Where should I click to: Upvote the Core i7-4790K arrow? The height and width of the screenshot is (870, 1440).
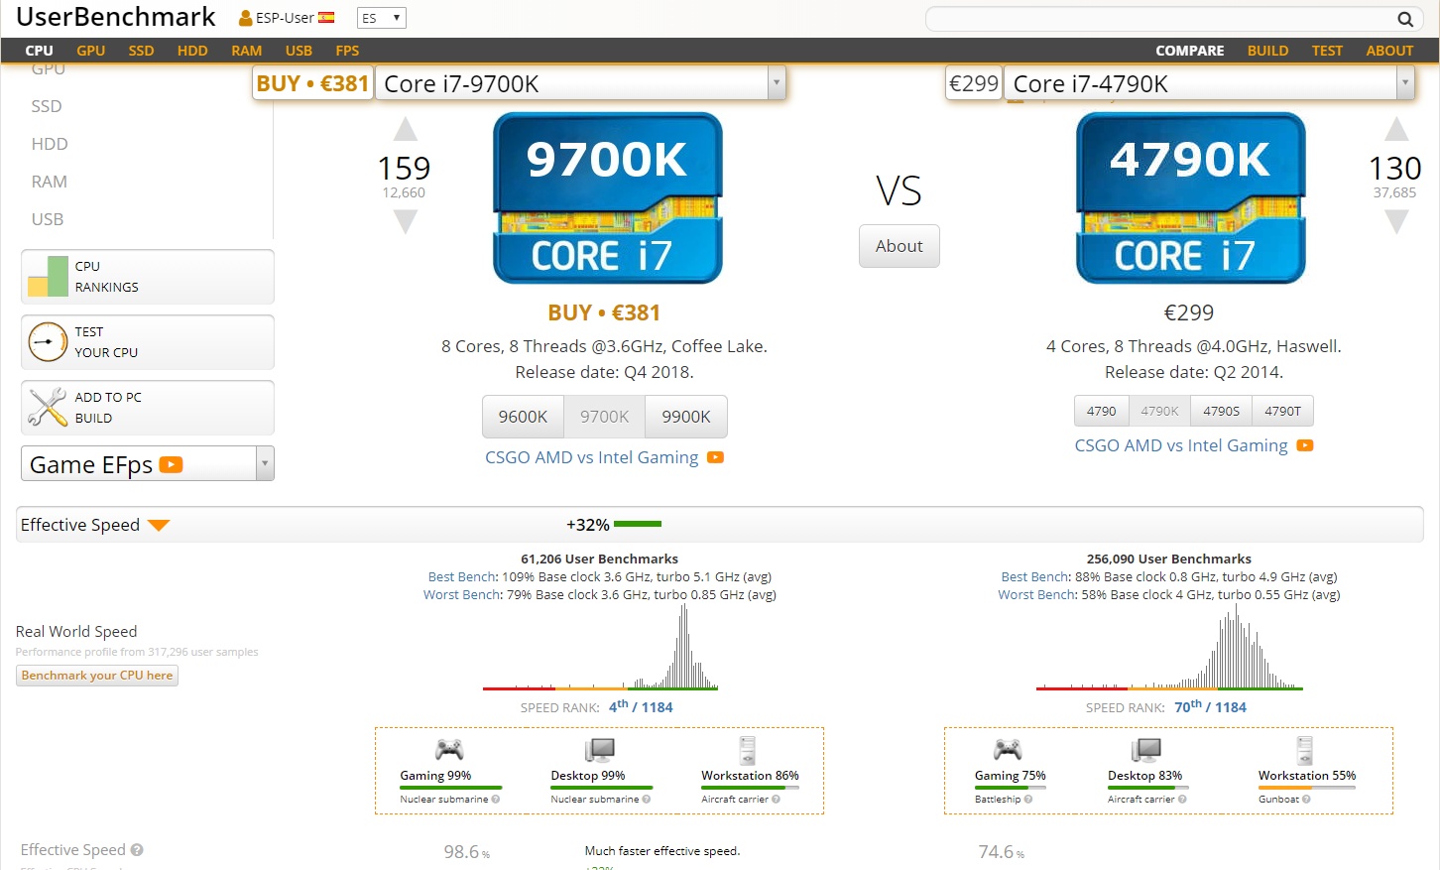click(x=1396, y=129)
